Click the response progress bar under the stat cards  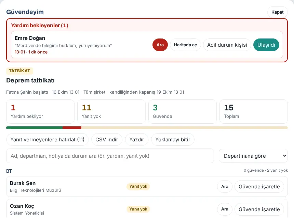tap(147, 128)
